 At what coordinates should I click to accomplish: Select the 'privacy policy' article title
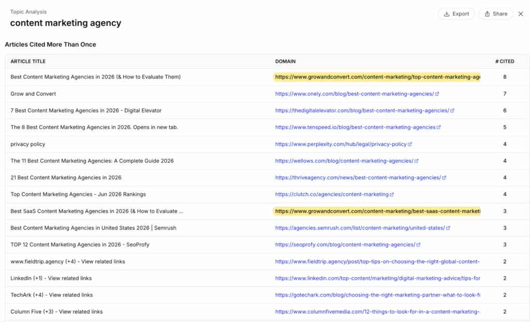tap(28, 144)
